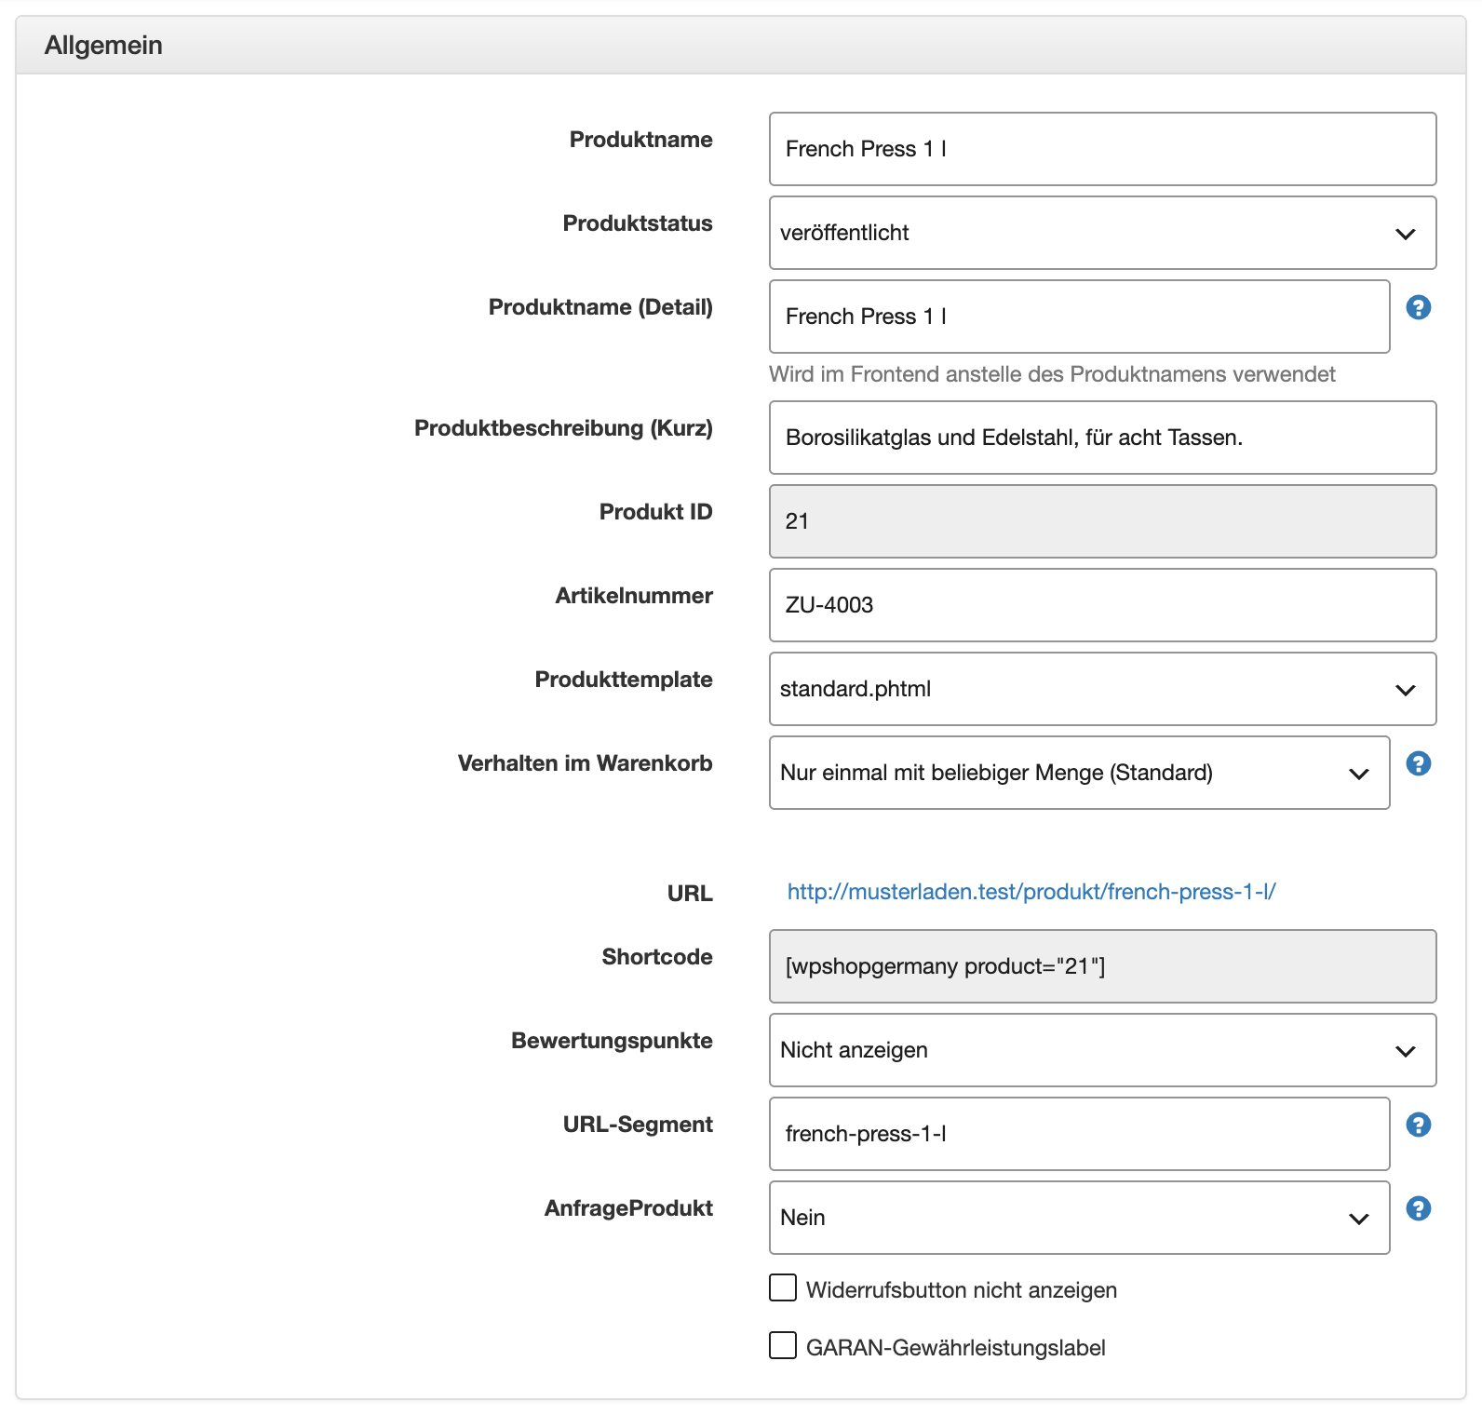Open the french-press-1-l product URL link
Viewport: 1482px width, 1415px height.
pyautogui.click(x=1031, y=892)
